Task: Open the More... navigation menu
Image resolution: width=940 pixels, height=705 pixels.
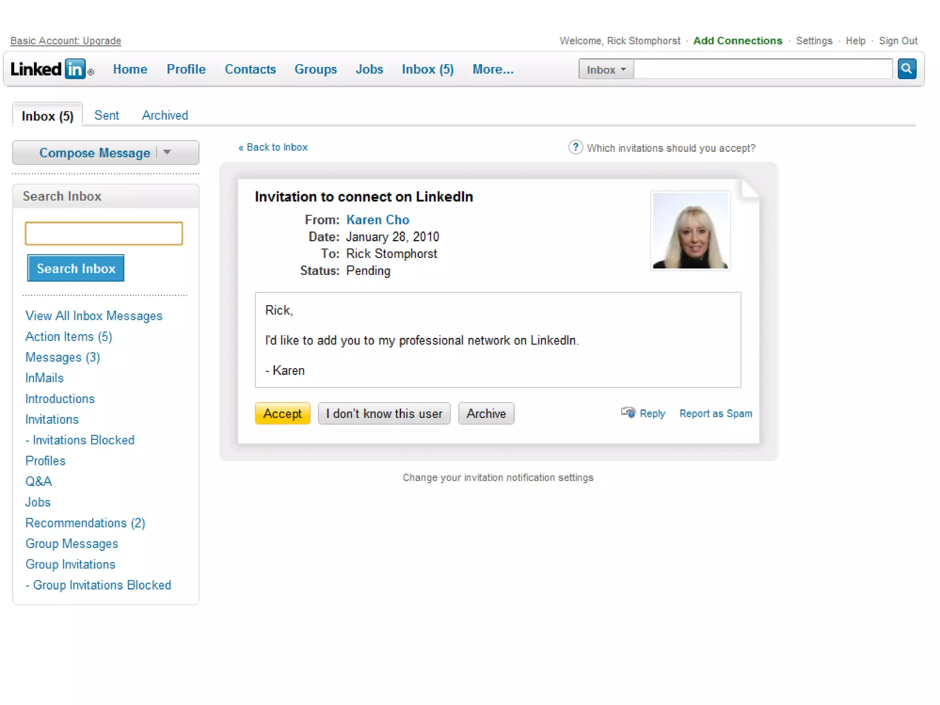Action: pyautogui.click(x=493, y=69)
